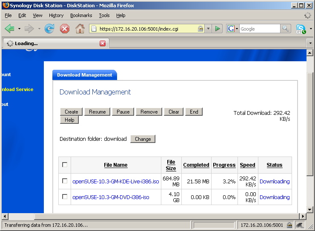This screenshot has height=231, width=315.
Task: Stop loading with the red Stop icon
Action: (64, 29)
